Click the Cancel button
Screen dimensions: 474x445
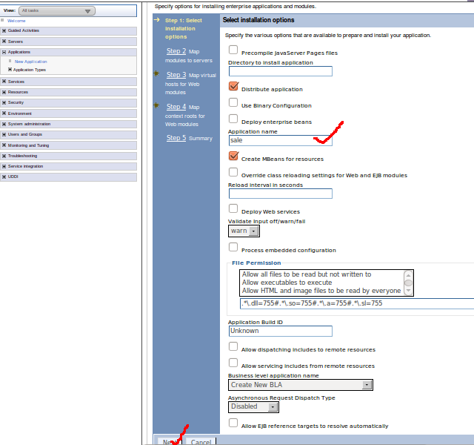pyautogui.click(x=201, y=442)
